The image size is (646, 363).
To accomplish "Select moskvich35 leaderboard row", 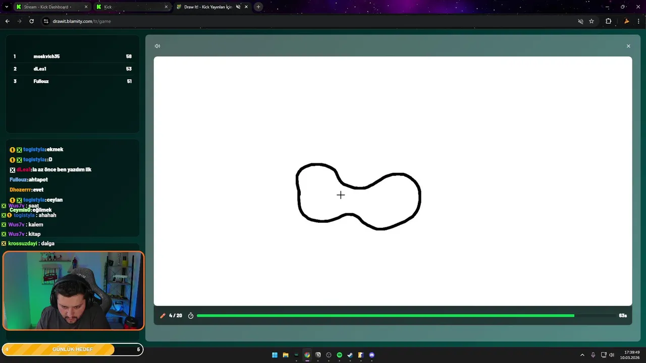I will [73, 56].
